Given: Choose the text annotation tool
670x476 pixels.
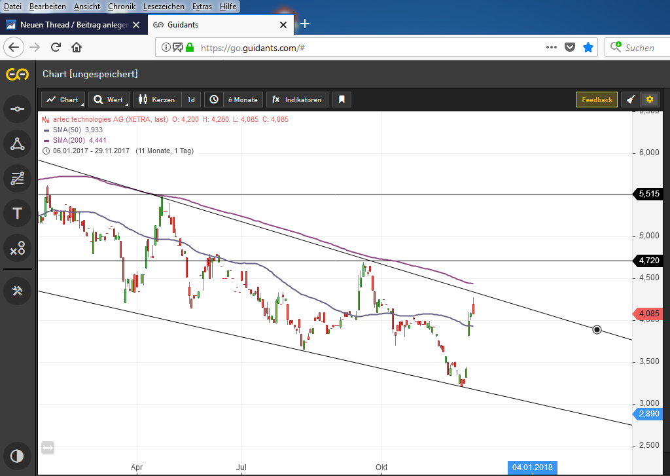Looking at the screenshot, I should (18, 213).
